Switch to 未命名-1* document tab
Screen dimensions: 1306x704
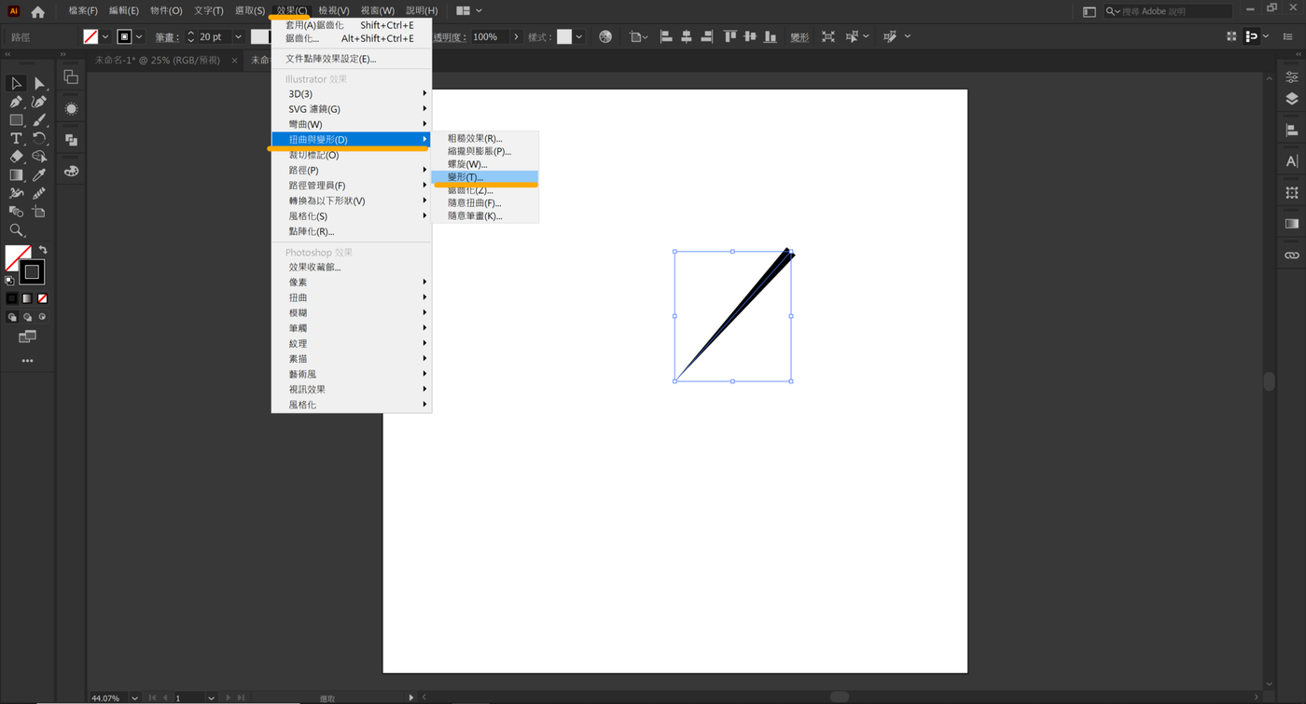[x=158, y=61]
